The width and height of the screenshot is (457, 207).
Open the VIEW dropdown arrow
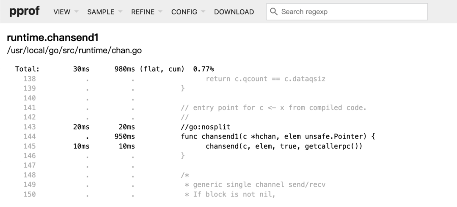point(76,12)
